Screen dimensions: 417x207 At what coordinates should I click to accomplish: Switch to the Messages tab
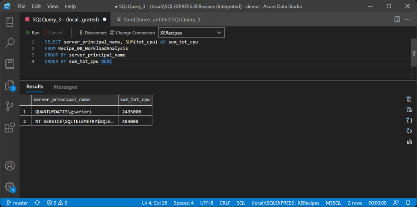point(65,87)
